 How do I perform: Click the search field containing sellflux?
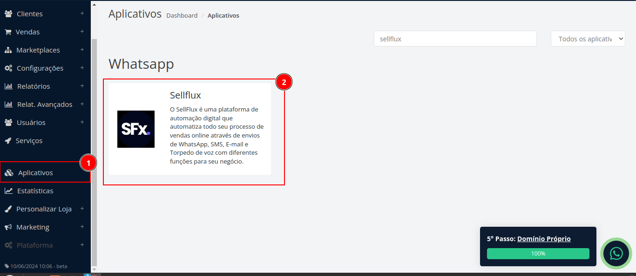click(455, 39)
